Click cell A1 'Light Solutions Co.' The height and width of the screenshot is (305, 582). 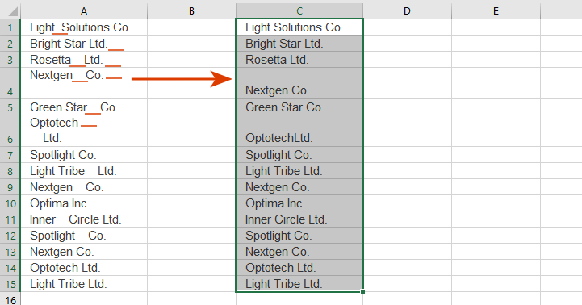[84, 27]
